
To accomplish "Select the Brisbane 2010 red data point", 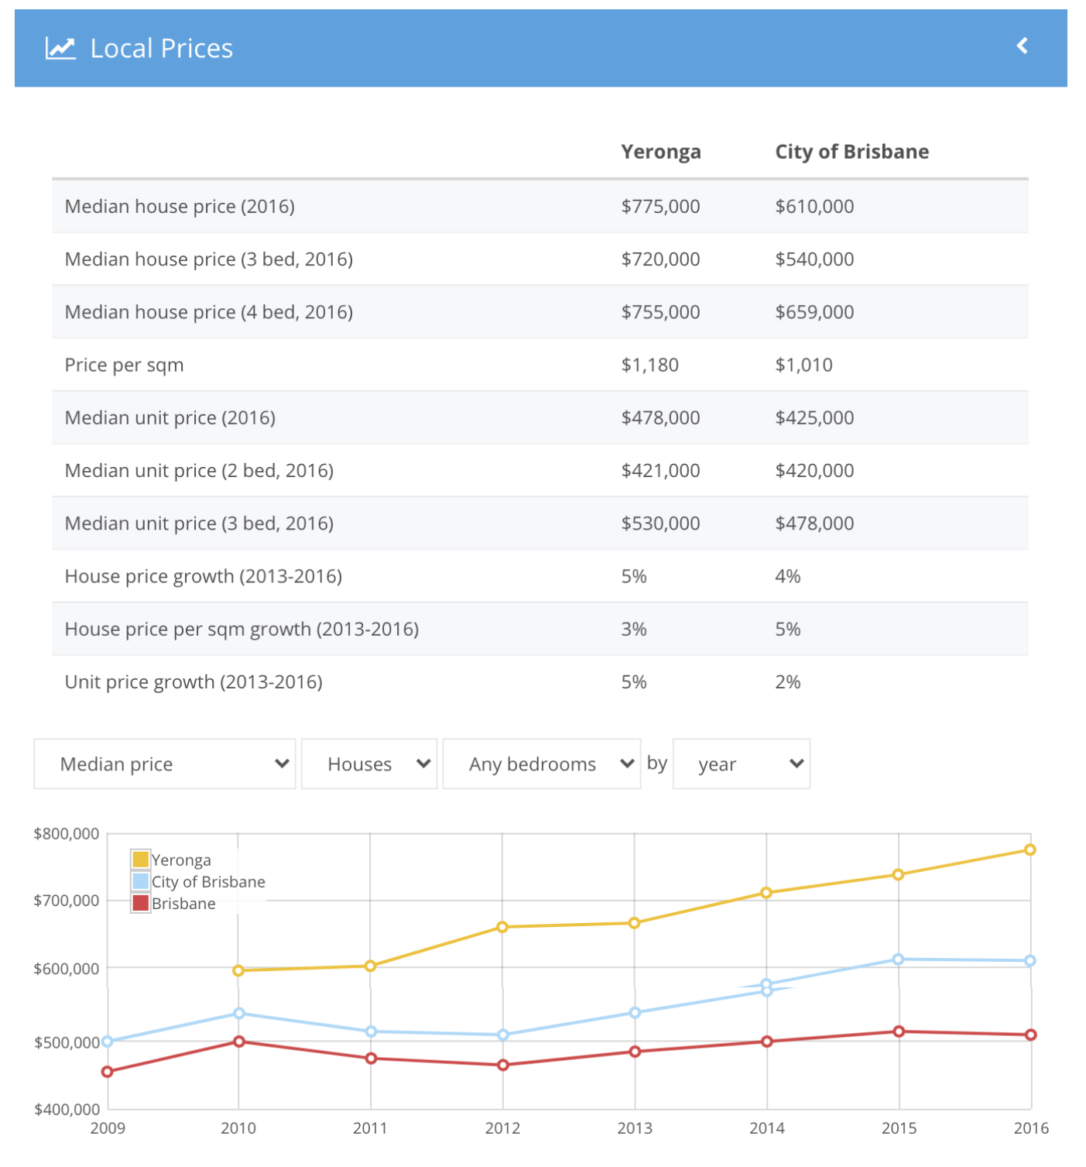I will point(239,1042).
